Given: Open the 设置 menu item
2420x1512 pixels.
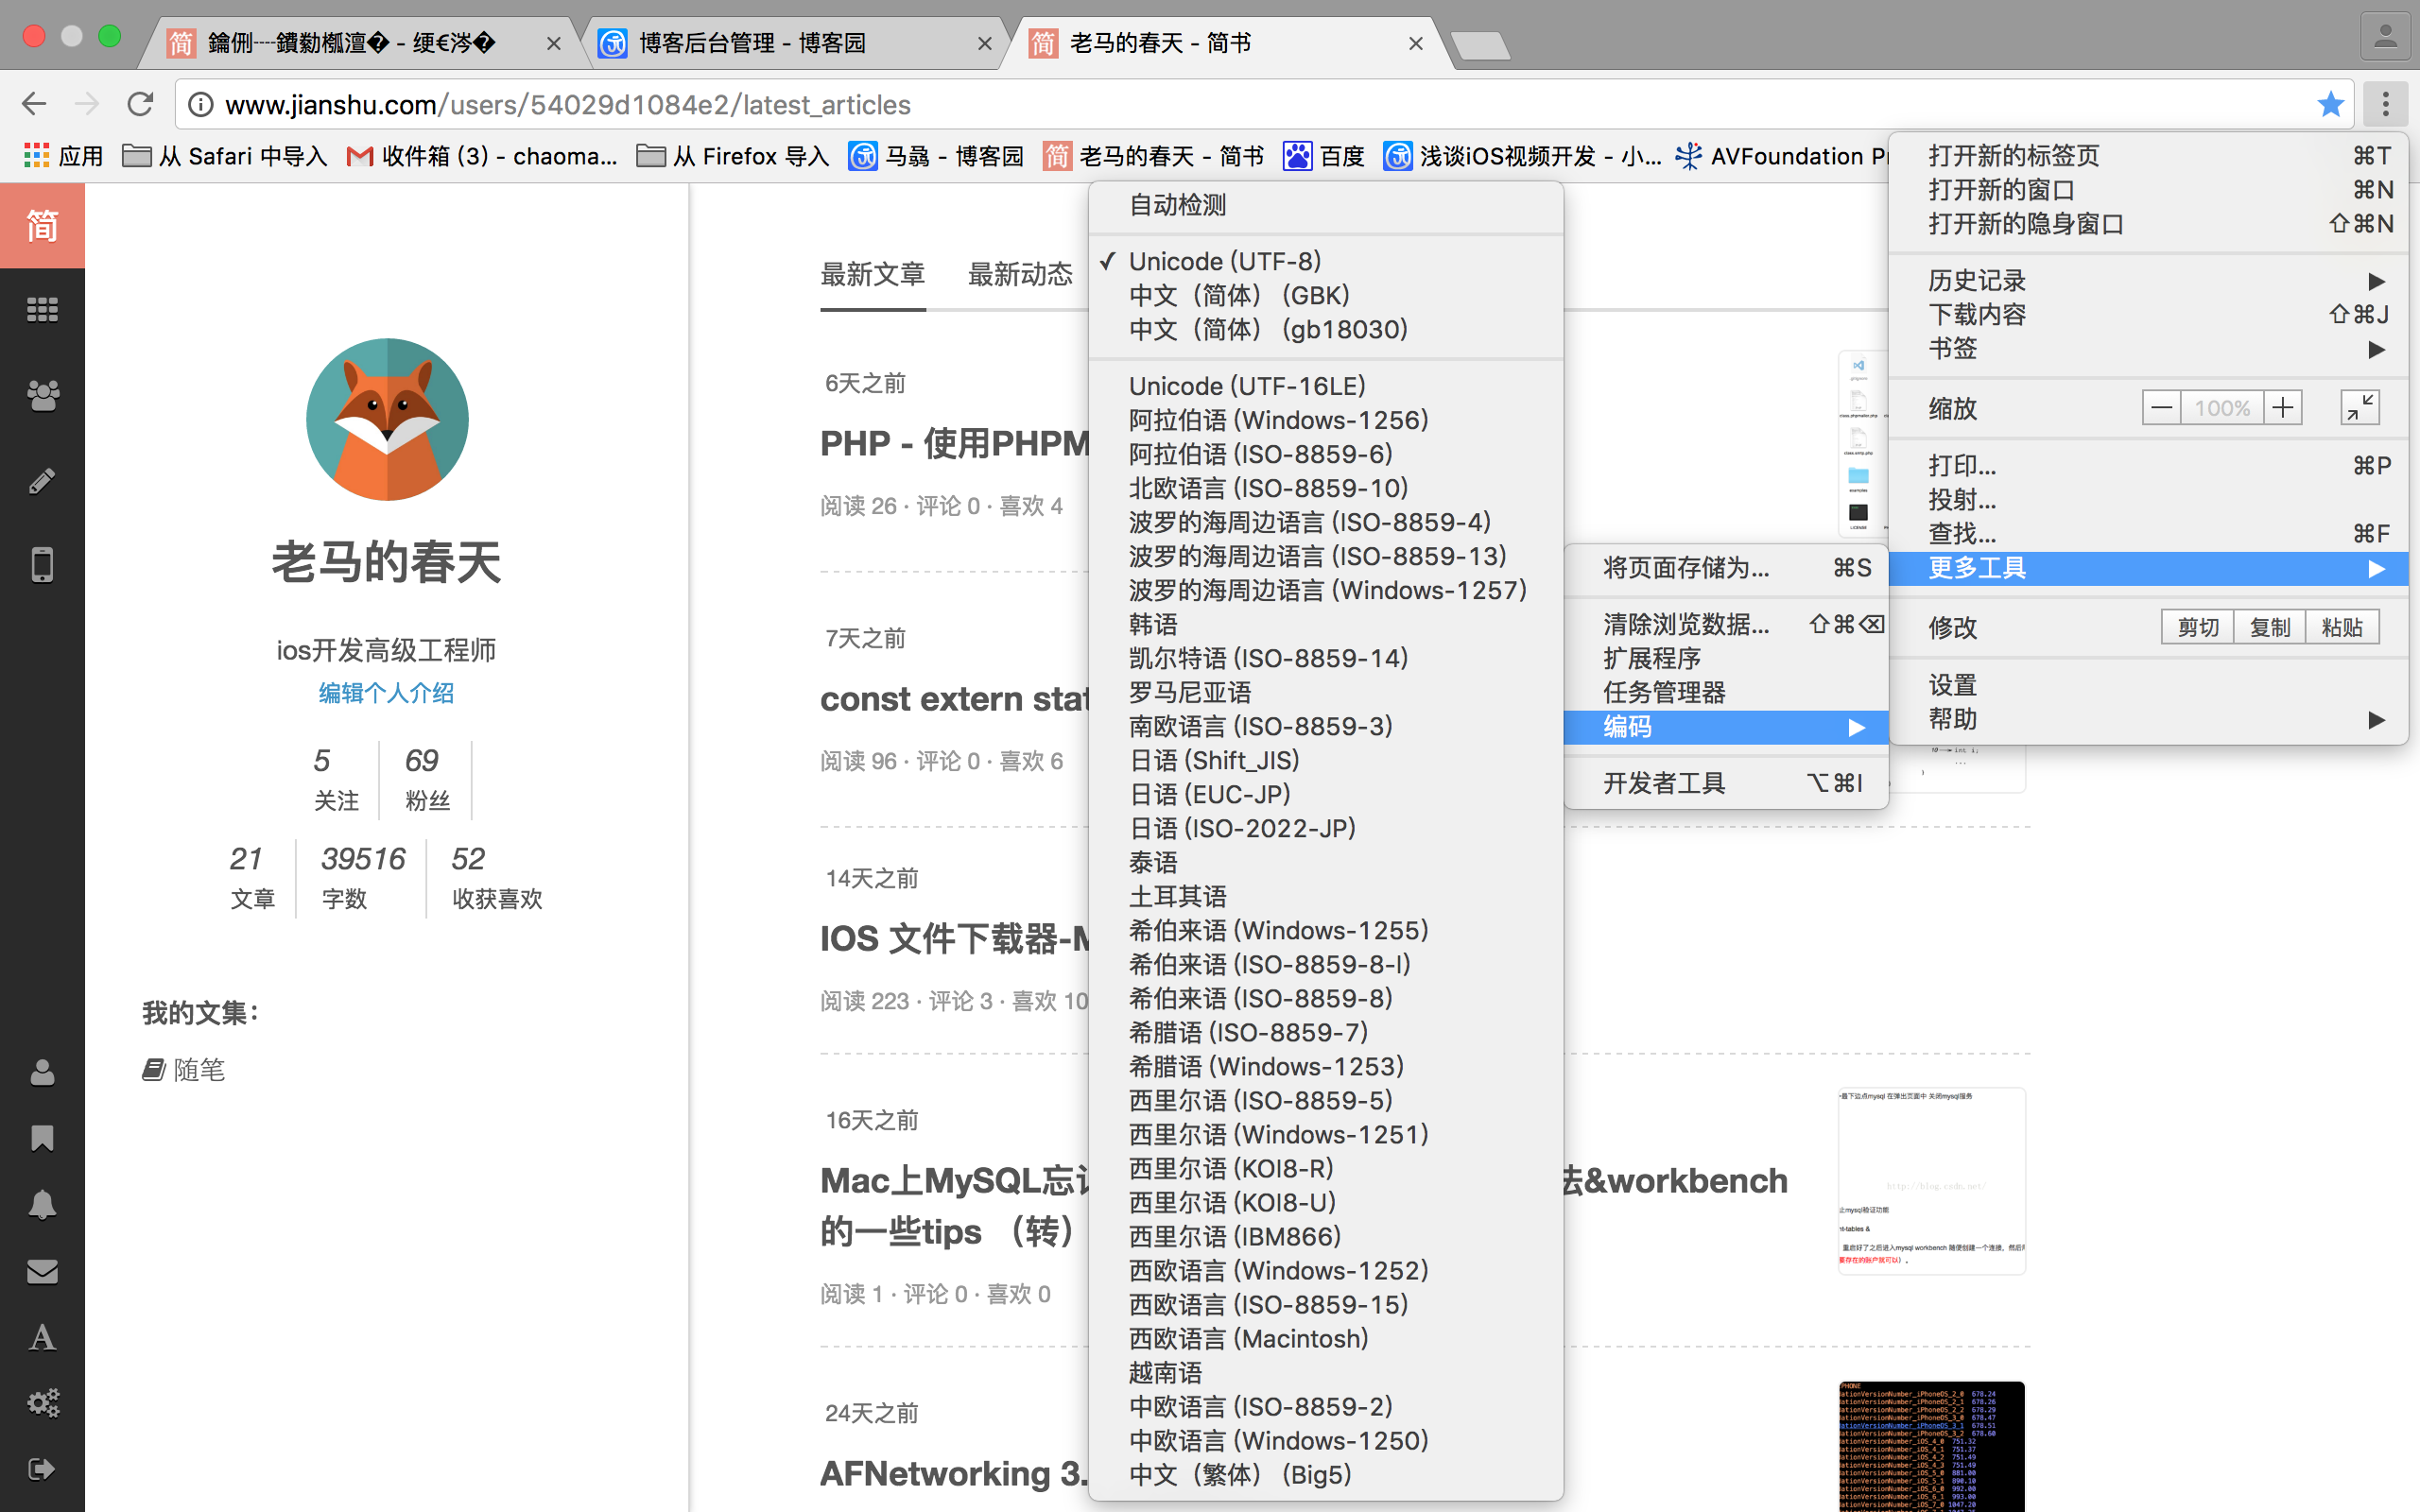Looking at the screenshot, I should click(2148, 685).
